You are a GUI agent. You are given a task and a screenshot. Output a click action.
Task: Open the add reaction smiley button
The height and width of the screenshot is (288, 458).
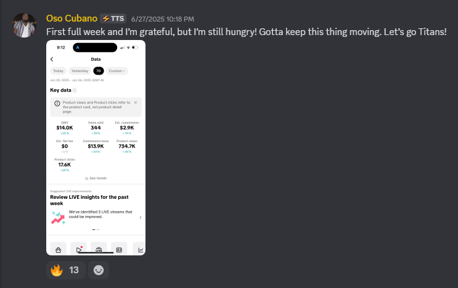99,270
